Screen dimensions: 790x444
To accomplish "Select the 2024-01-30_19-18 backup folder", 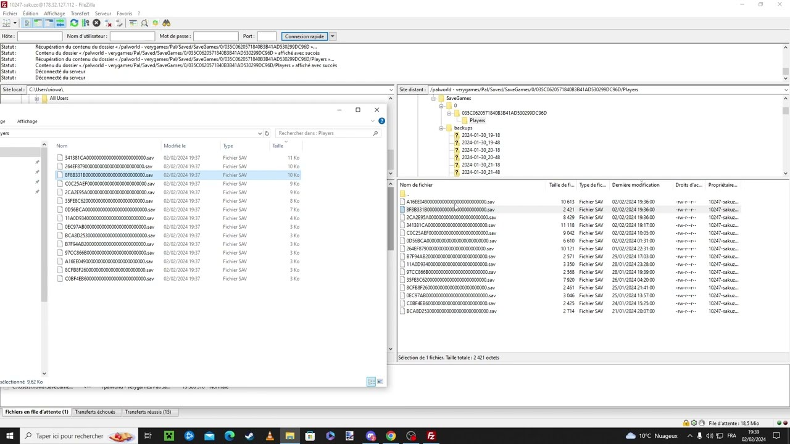I will tap(481, 136).
